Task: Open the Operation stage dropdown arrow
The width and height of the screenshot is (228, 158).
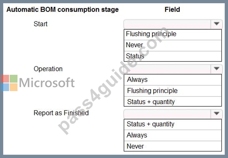Action: pos(216,69)
